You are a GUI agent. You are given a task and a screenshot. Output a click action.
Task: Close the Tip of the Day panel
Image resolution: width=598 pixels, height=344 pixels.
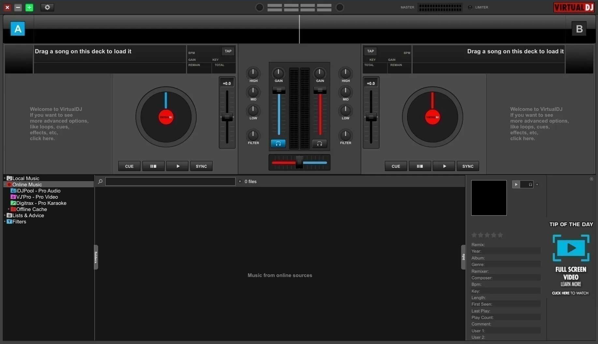tap(591, 179)
